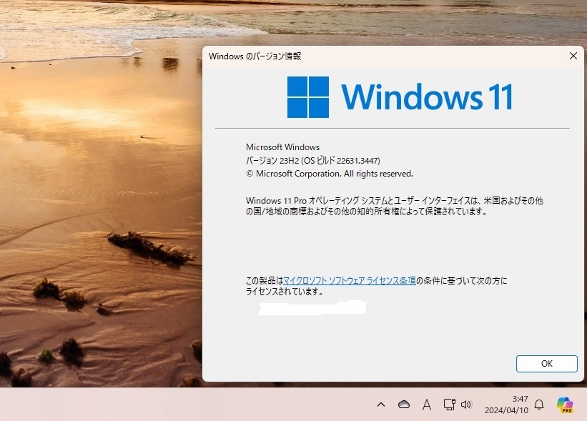Click the text 'ライセンスされています。'
Viewport: 587px width, 421px height.
pyautogui.click(x=285, y=291)
